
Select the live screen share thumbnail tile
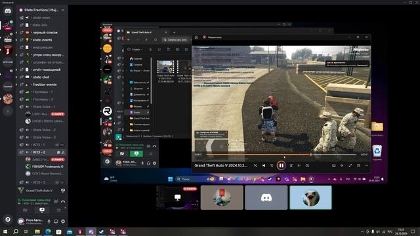pos(178,198)
